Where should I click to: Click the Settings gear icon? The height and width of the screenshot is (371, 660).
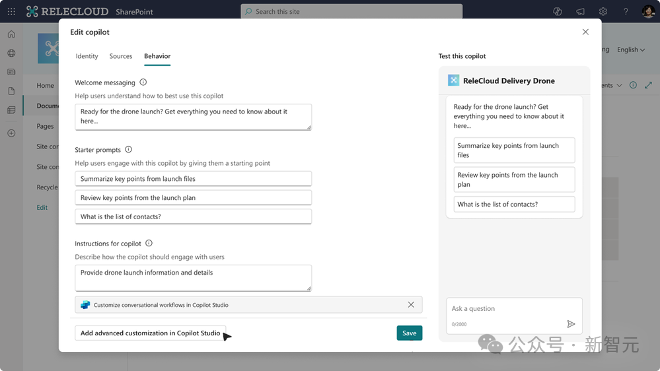click(603, 11)
